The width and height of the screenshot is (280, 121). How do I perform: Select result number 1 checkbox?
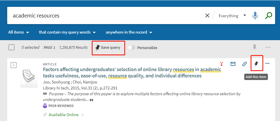tap(14, 65)
